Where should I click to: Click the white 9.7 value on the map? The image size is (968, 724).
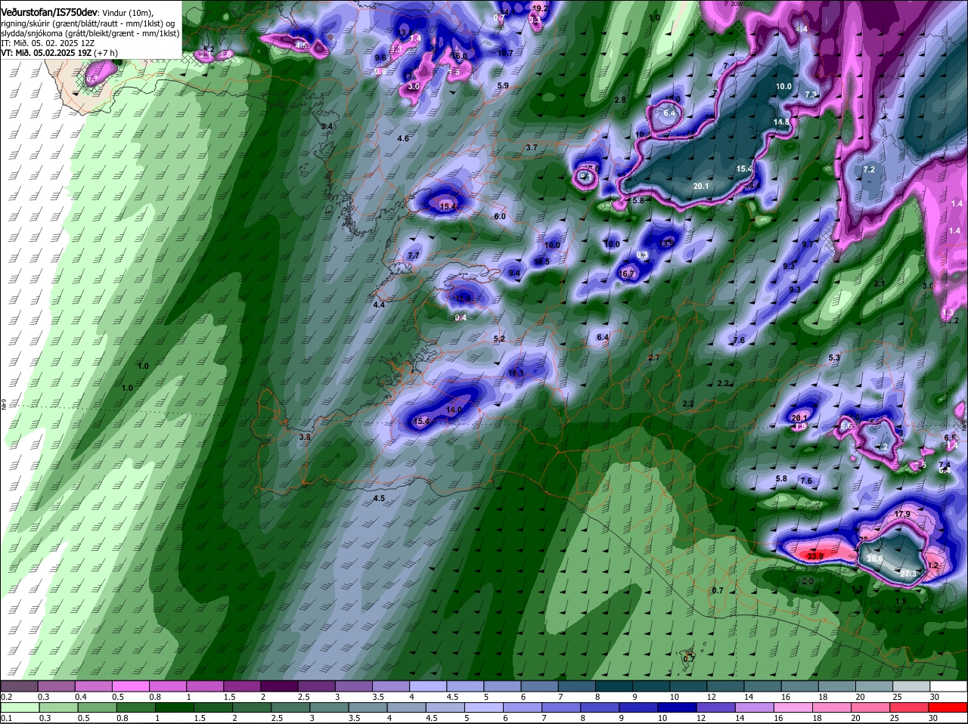pos(808,244)
